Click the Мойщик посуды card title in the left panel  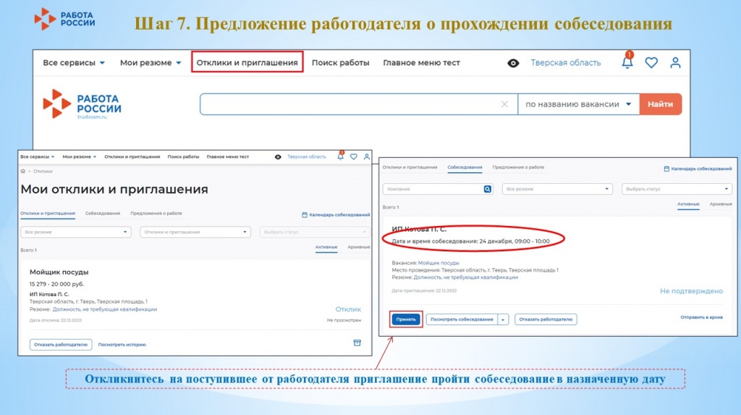59,272
